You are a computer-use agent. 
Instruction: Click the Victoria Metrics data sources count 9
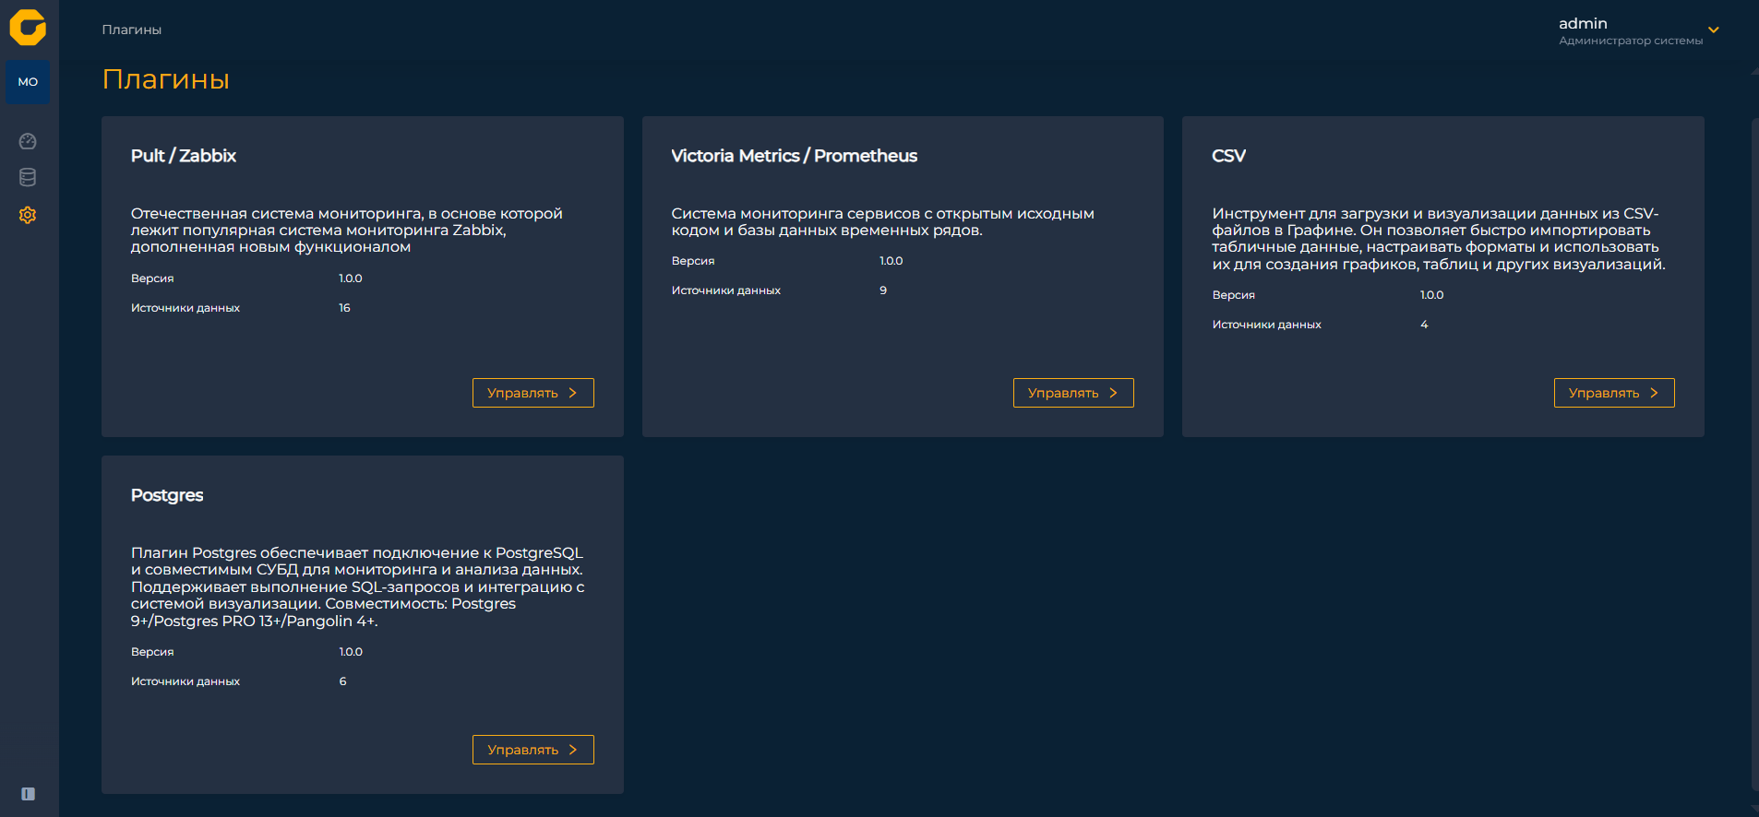[x=883, y=290]
